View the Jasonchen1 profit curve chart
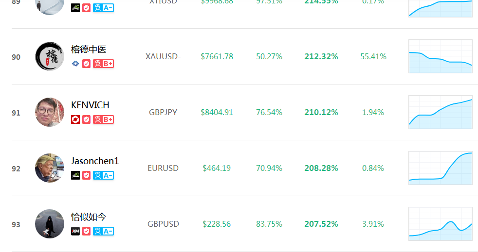Image resolution: width=478 pixels, height=252 pixels. point(441,168)
